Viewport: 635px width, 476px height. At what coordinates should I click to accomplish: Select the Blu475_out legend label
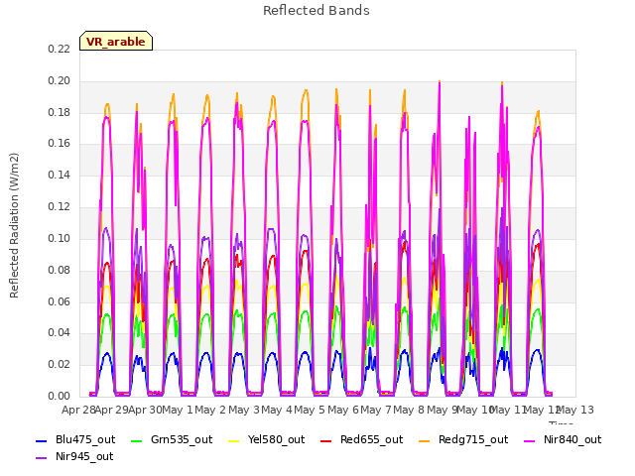pyautogui.click(x=85, y=439)
